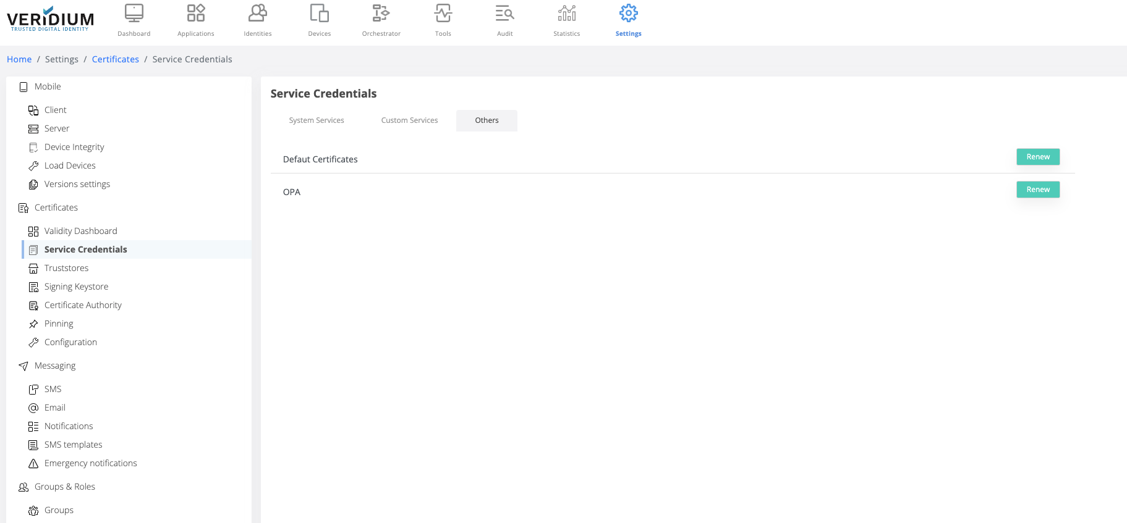This screenshot has width=1127, height=523.
Task: Click the Home breadcrumb link
Action: click(x=19, y=59)
